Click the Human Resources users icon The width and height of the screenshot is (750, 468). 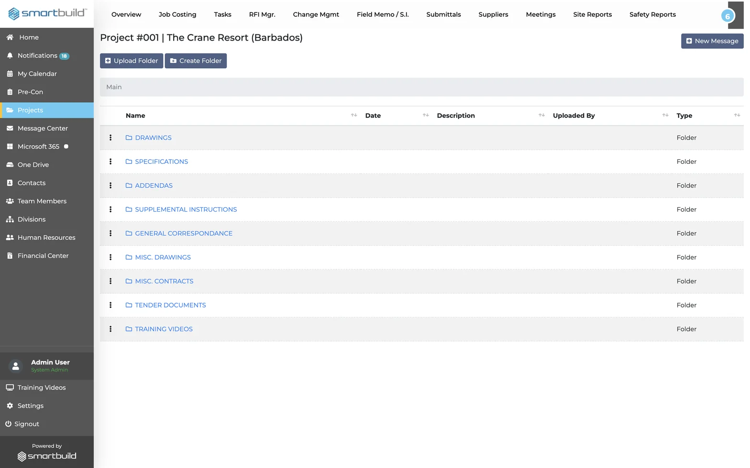[x=10, y=237]
